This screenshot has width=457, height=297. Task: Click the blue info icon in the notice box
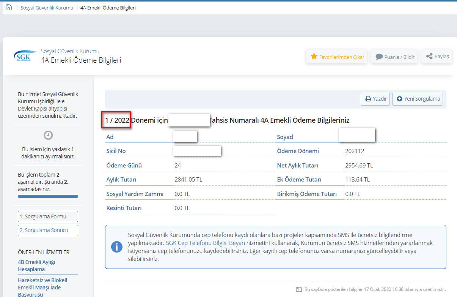tap(117, 247)
